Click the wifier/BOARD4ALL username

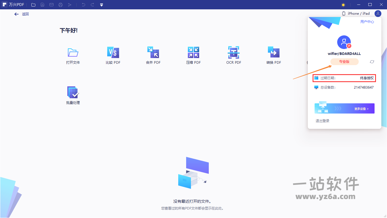344,54
